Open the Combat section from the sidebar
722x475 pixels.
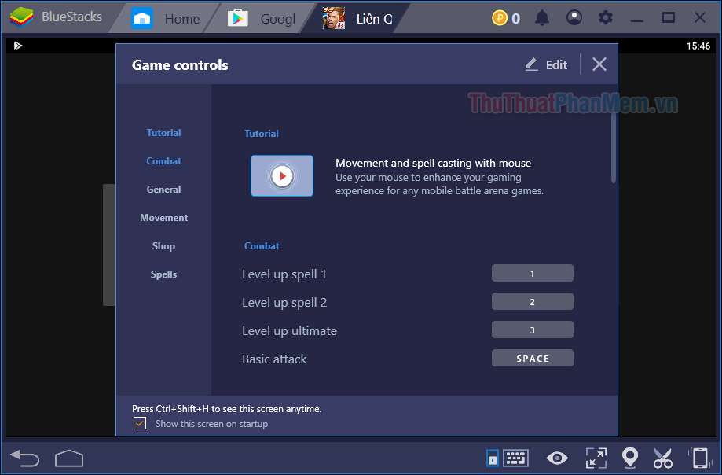click(x=163, y=160)
